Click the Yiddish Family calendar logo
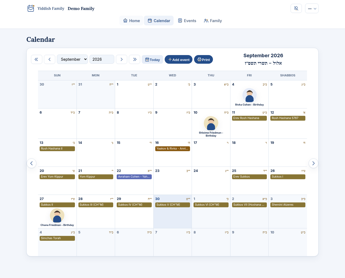 click(31, 8)
